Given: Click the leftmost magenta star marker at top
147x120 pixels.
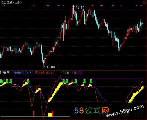Looking at the screenshot, I should (4, 6).
